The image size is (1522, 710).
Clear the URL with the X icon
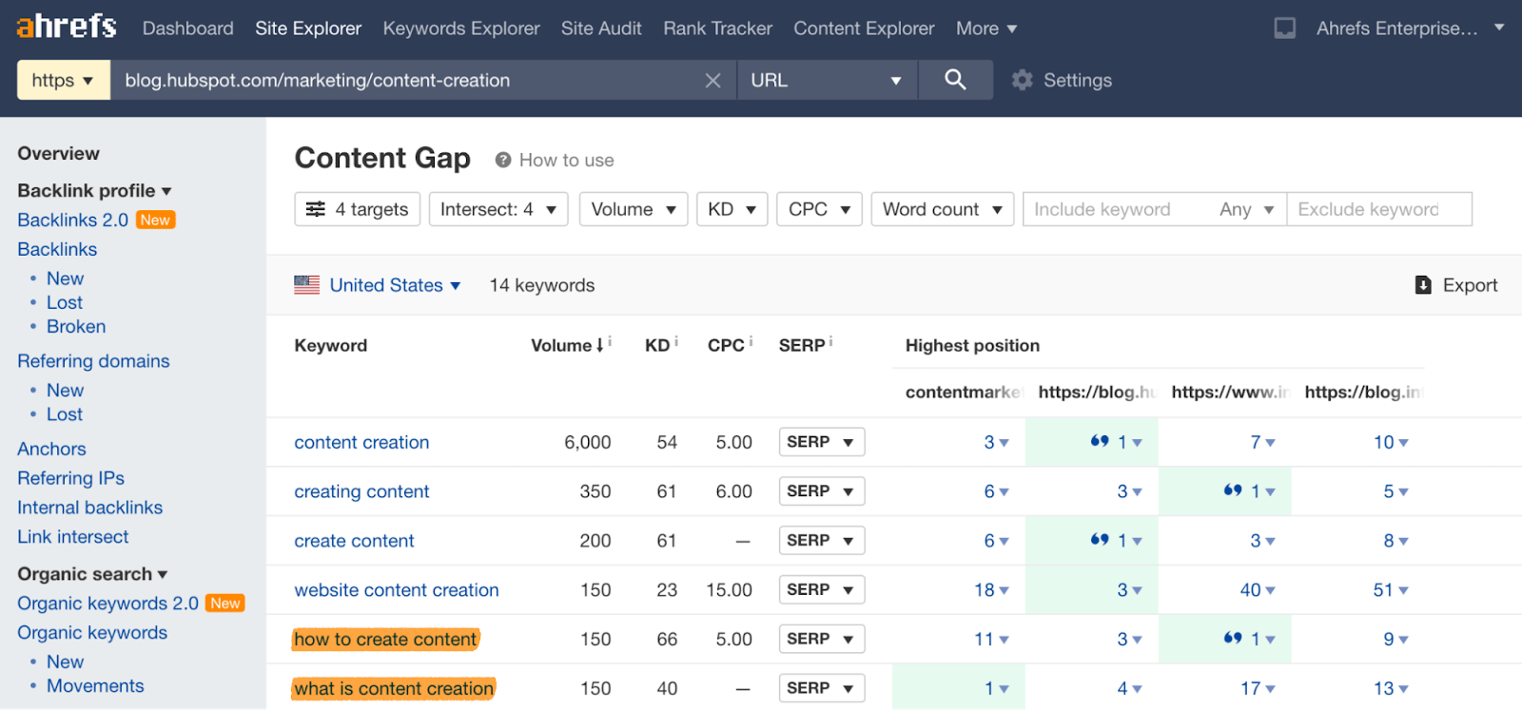click(712, 81)
